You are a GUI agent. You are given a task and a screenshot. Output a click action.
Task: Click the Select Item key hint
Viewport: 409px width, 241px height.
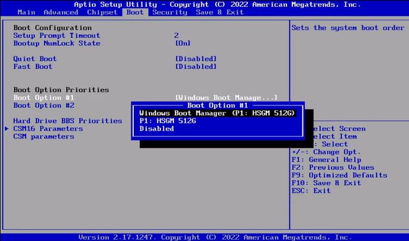(335, 136)
